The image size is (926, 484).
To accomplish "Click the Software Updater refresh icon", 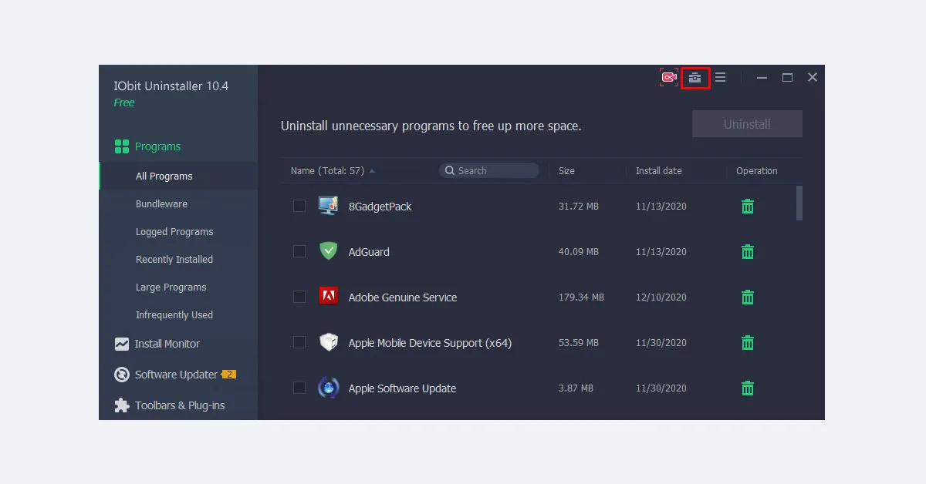I will click(122, 375).
